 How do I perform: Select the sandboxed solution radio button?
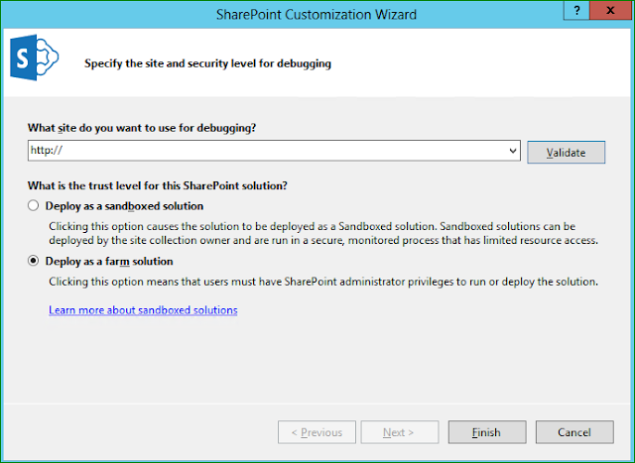[x=36, y=206]
